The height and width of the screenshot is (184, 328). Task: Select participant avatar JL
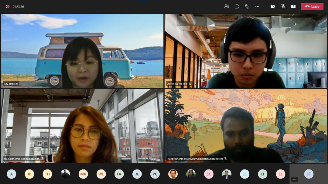(x=137, y=174)
